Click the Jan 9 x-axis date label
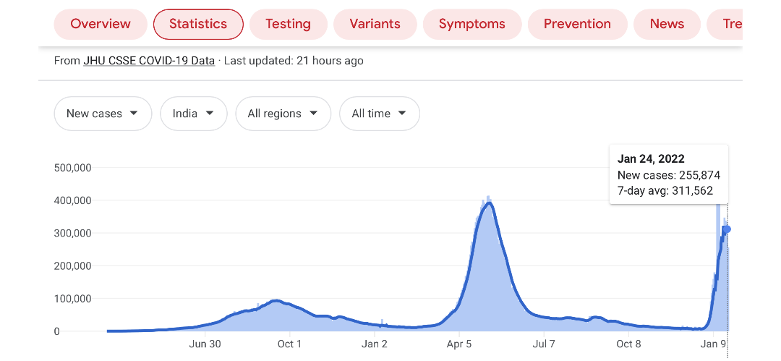This screenshot has height=361, width=781. [713, 344]
